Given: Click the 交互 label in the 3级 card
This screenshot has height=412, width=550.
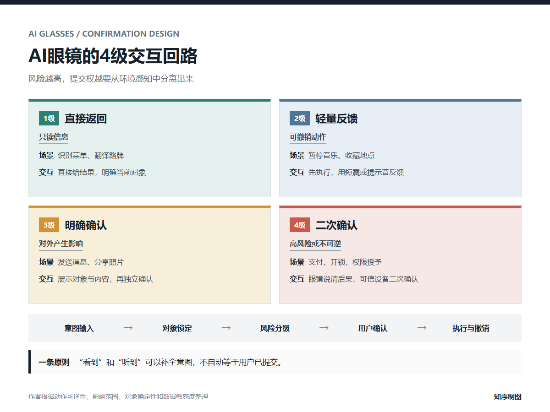Looking at the screenshot, I should (46, 279).
